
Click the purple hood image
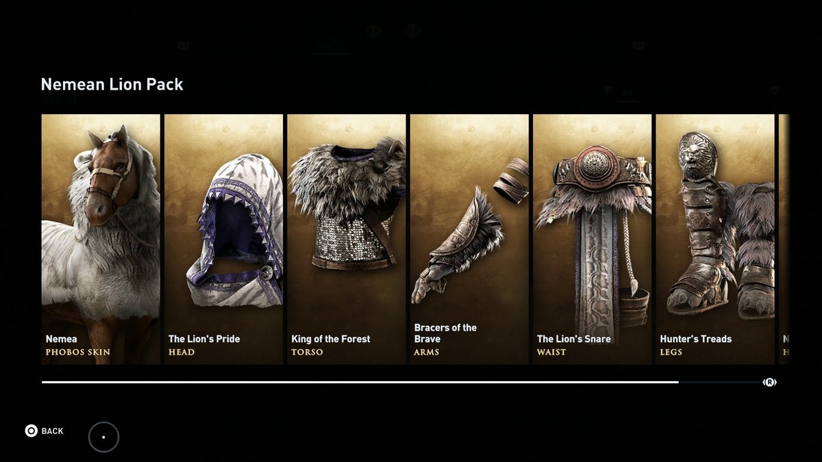click(234, 230)
